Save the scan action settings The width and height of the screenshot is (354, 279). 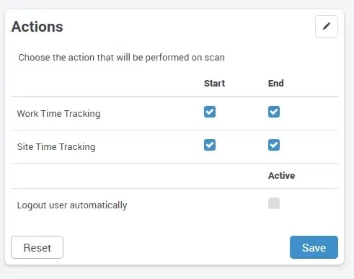pos(314,247)
